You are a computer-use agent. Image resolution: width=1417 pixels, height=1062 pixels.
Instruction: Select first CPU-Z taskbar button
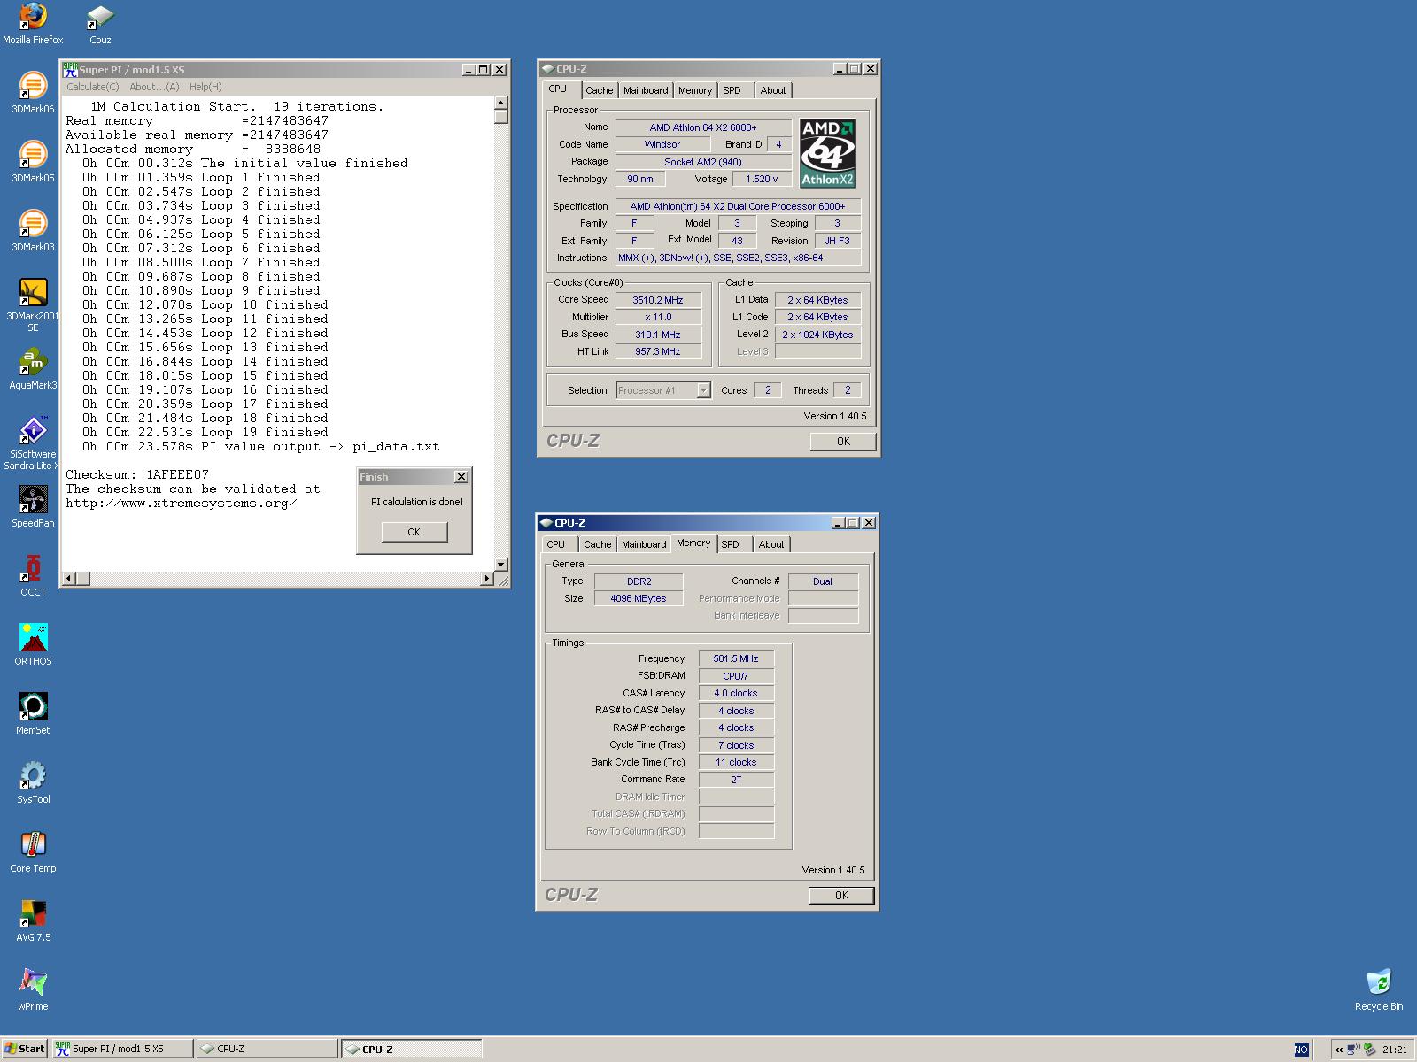click(267, 1049)
